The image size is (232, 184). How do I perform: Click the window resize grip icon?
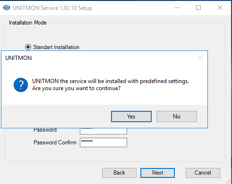(x=228, y=182)
